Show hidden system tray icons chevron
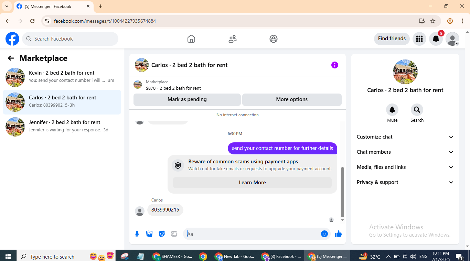Screen dimensions: 470x261 tap(388, 257)
